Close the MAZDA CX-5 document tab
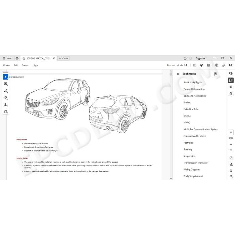 click(x=54, y=58)
